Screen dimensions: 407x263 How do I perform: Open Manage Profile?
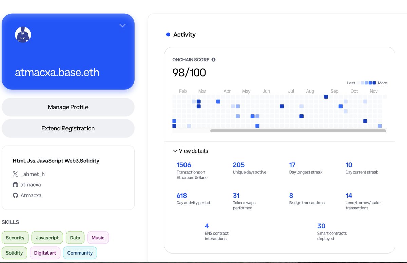[68, 107]
